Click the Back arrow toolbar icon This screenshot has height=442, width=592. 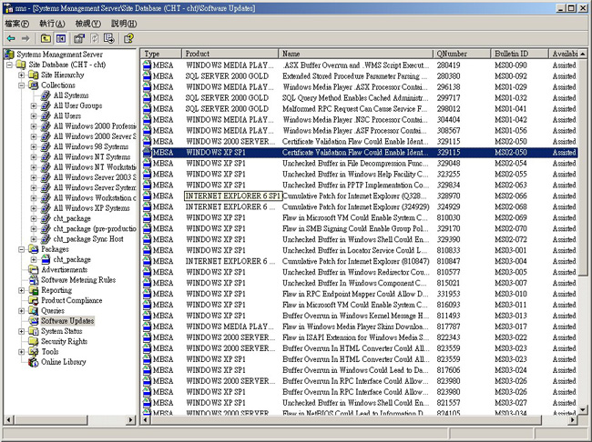click(11, 38)
